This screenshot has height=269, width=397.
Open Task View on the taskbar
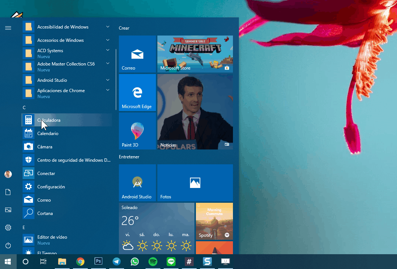click(x=43, y=261)
